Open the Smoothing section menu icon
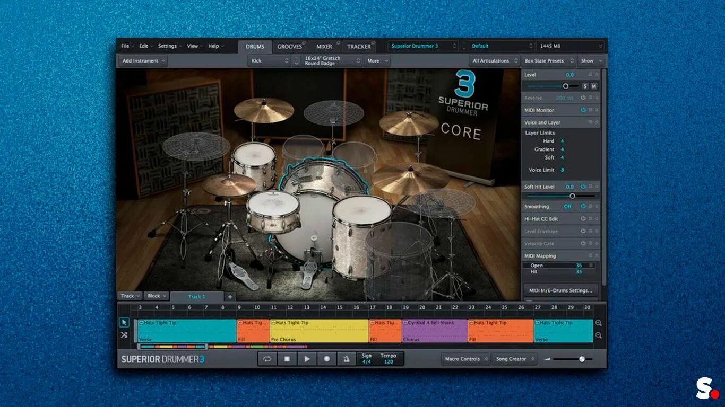 590,206
